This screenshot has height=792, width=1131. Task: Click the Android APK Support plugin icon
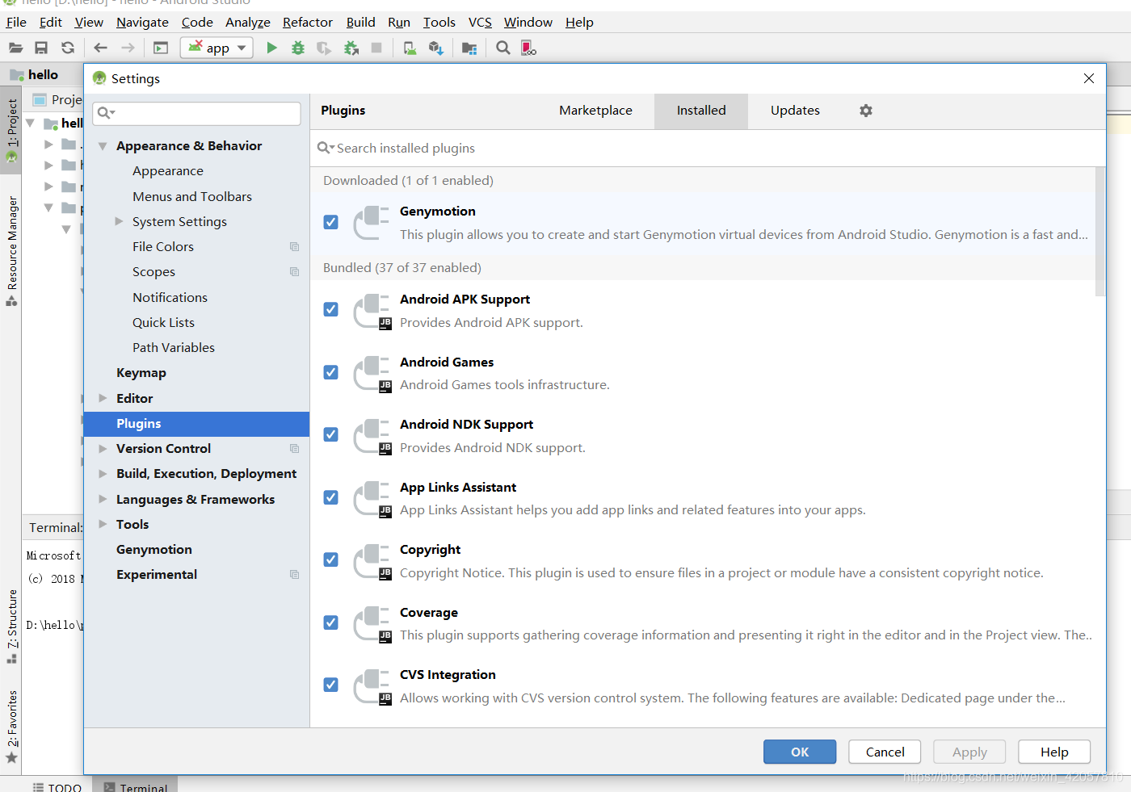coord(372,312)
